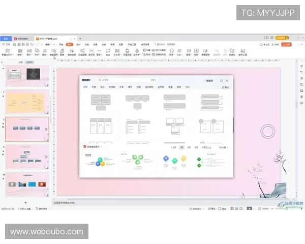Select the 1-2 item filter chip in the dialog

point(173,147)
